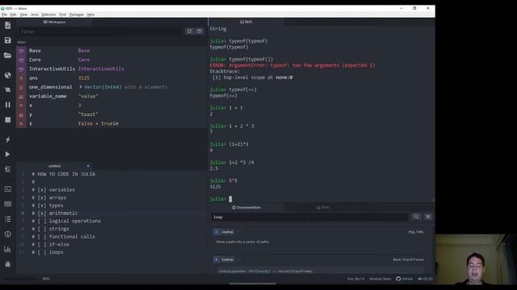517x290 pixels.
Task: Switch to the Documentation tab
Action: tap(246, 208)
